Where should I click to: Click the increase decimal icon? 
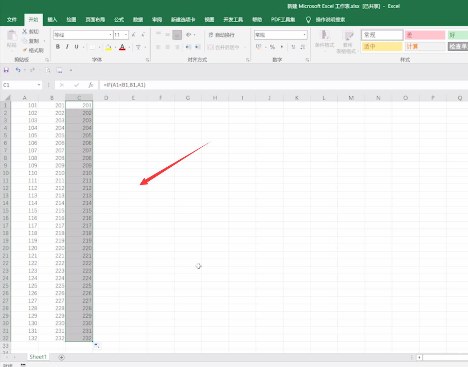[294, 47]
